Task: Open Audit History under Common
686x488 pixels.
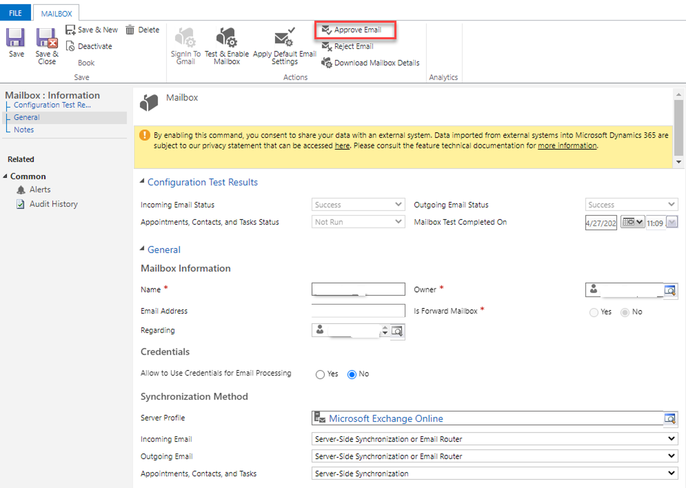Action: pyautogui.click(x=53, y=204)
